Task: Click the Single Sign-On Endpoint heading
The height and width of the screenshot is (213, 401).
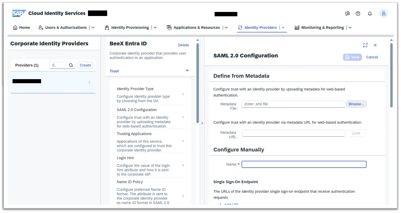Action: pos(236,182)
